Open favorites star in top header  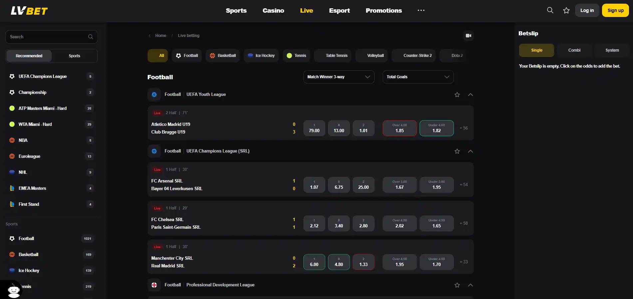coord(566,10)
